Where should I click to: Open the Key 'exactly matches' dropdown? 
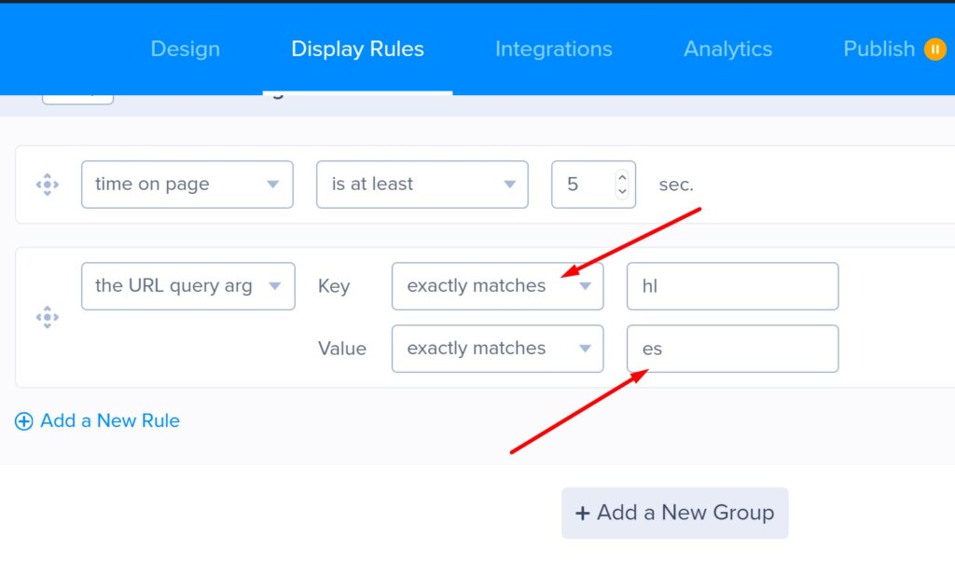point(496,286)
